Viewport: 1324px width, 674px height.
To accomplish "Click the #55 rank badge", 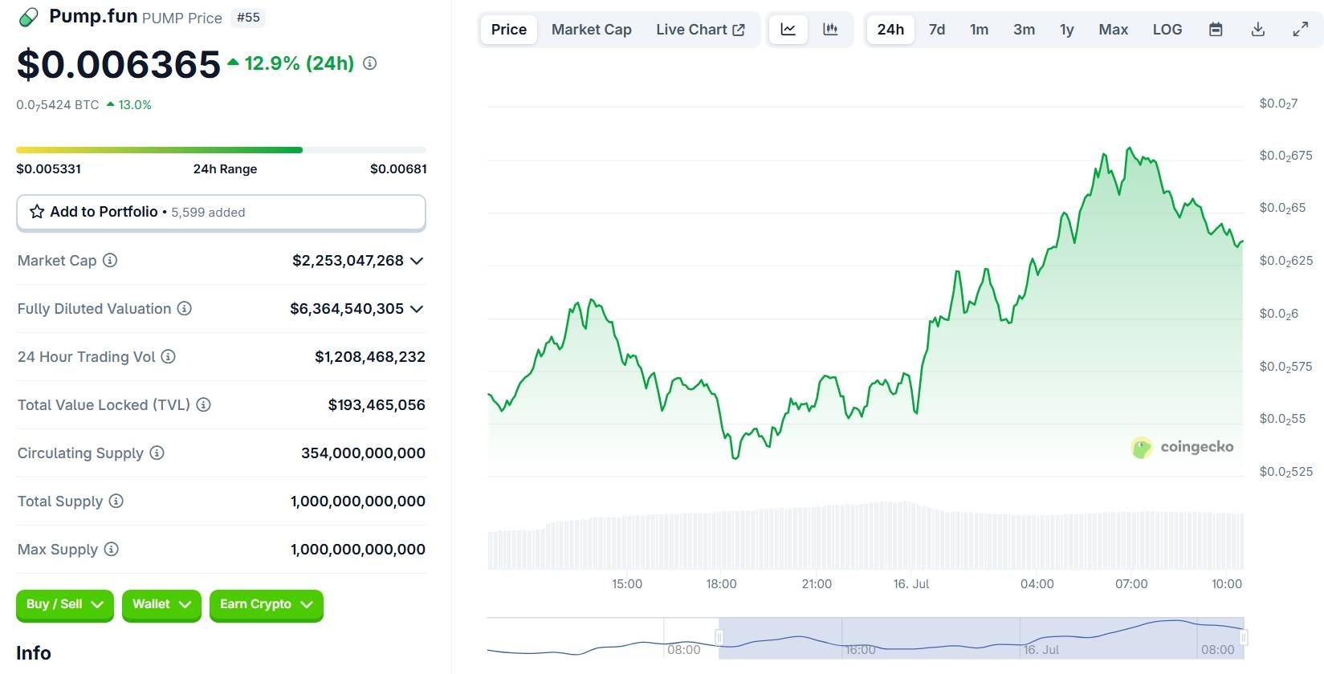I will 248,18.
